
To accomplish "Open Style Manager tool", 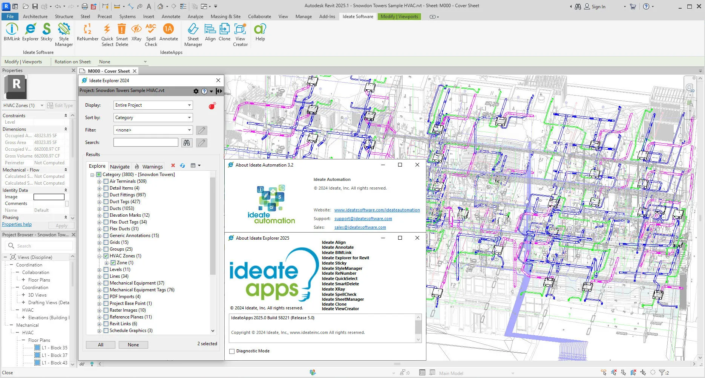I will pyautogui.click(x=64, y=35).
